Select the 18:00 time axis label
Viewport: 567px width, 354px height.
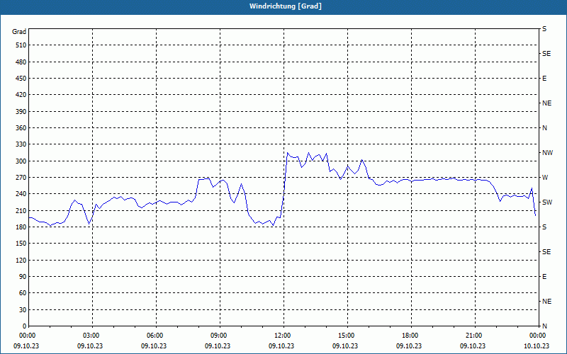coord(410,336)
